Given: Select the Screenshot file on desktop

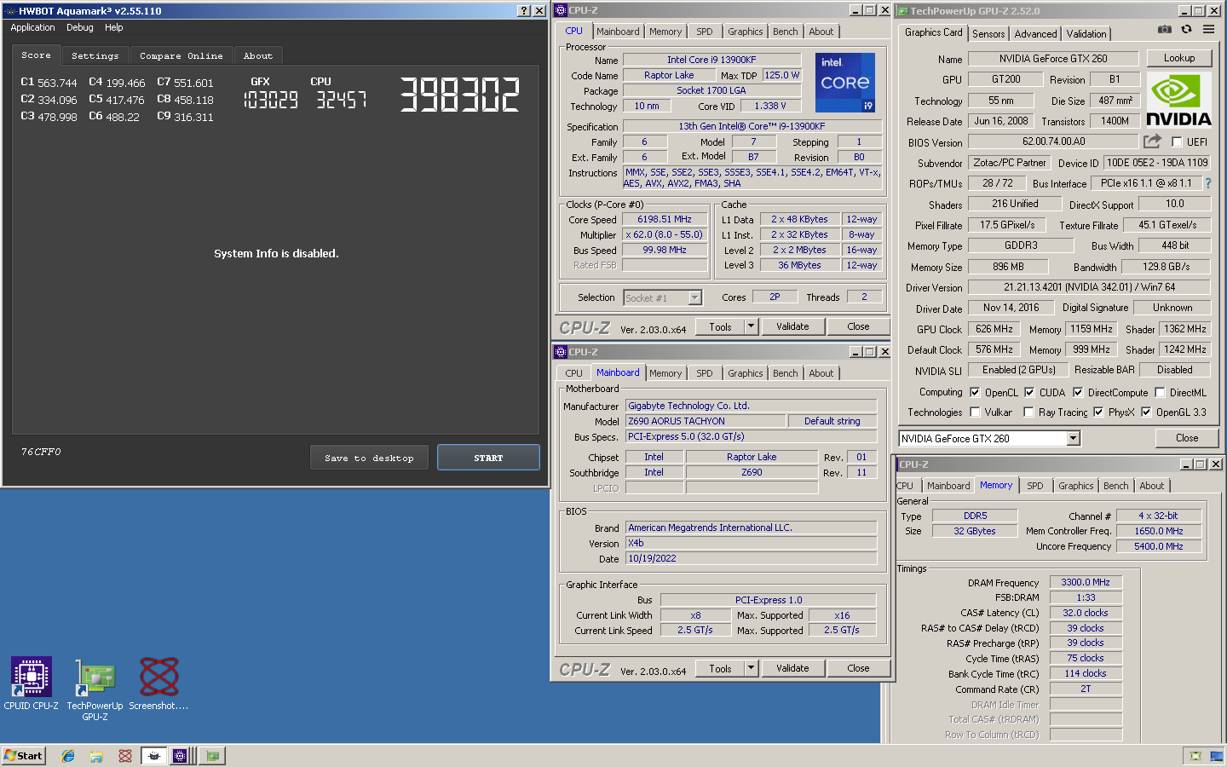Looking at the screenshot, I should pyautogui.click(x=158, y=683).
